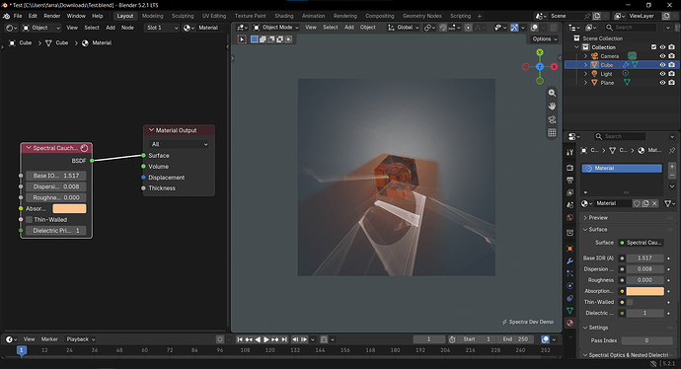Click the zoom magnifier in the viewport
Viewport: 681px width, 369px height.
point(552,93)
